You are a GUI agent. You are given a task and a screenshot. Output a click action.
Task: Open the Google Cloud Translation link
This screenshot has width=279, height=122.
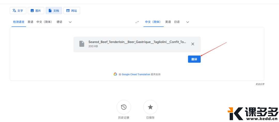pos(136,74)
